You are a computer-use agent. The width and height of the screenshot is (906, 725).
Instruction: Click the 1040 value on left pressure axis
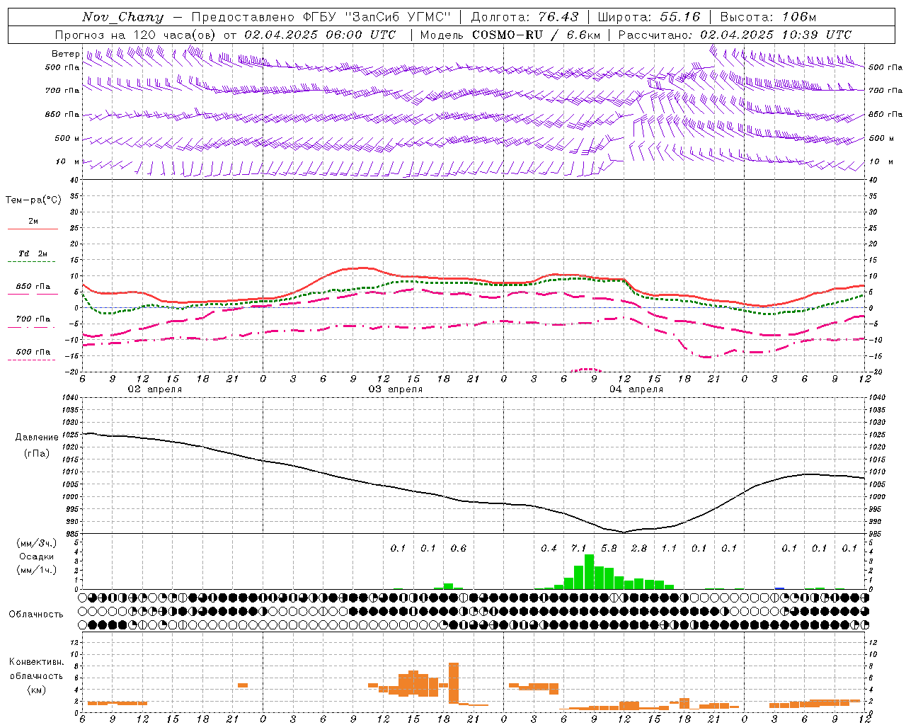tap(70, 398)
